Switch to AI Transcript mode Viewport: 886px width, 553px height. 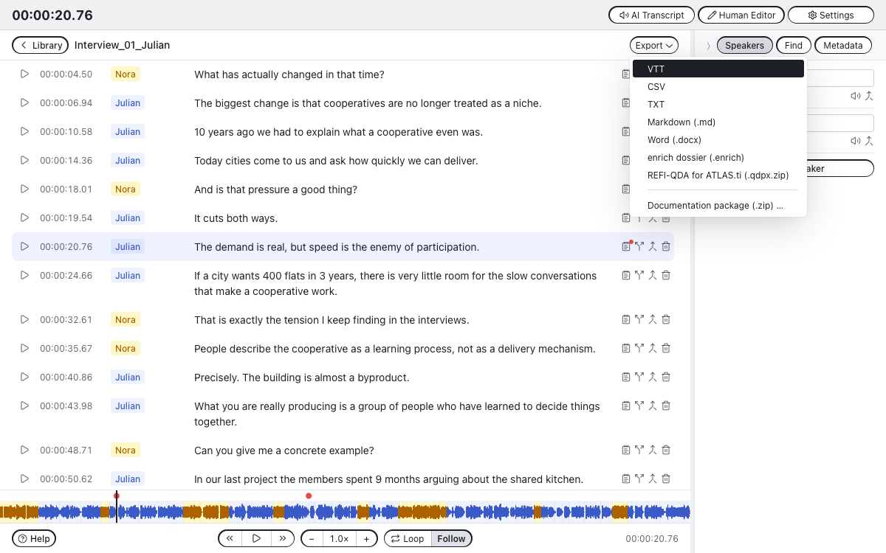tap(651, 15)
